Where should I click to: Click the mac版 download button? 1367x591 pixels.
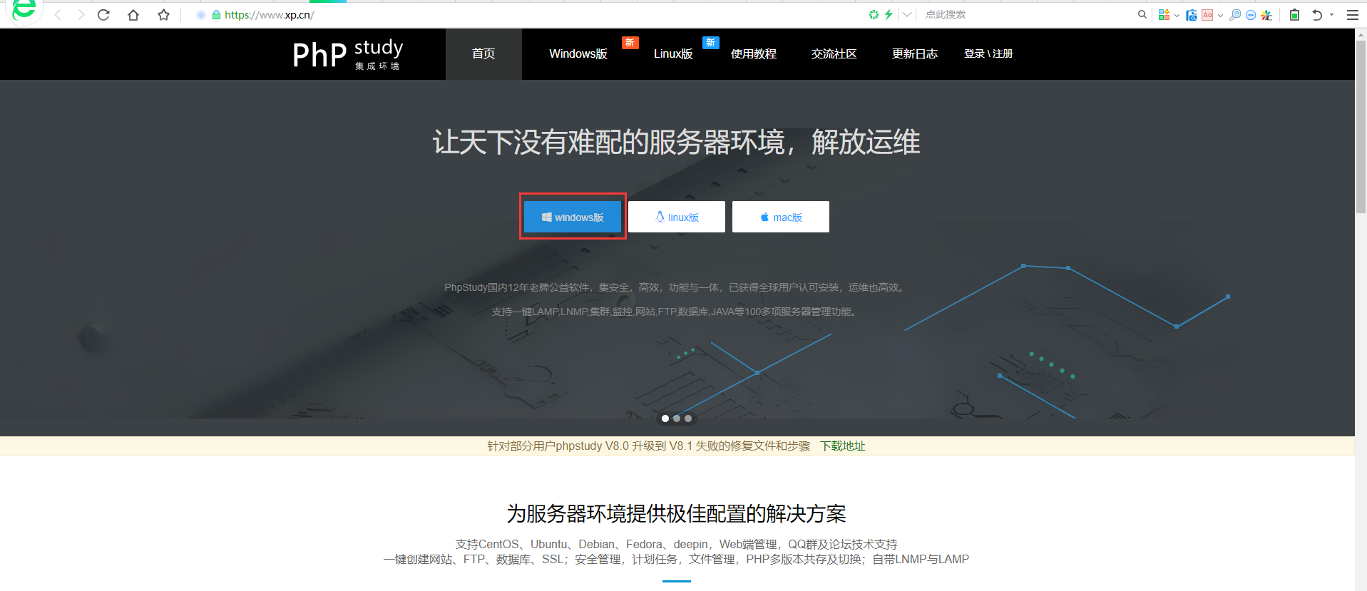point(781,217)
